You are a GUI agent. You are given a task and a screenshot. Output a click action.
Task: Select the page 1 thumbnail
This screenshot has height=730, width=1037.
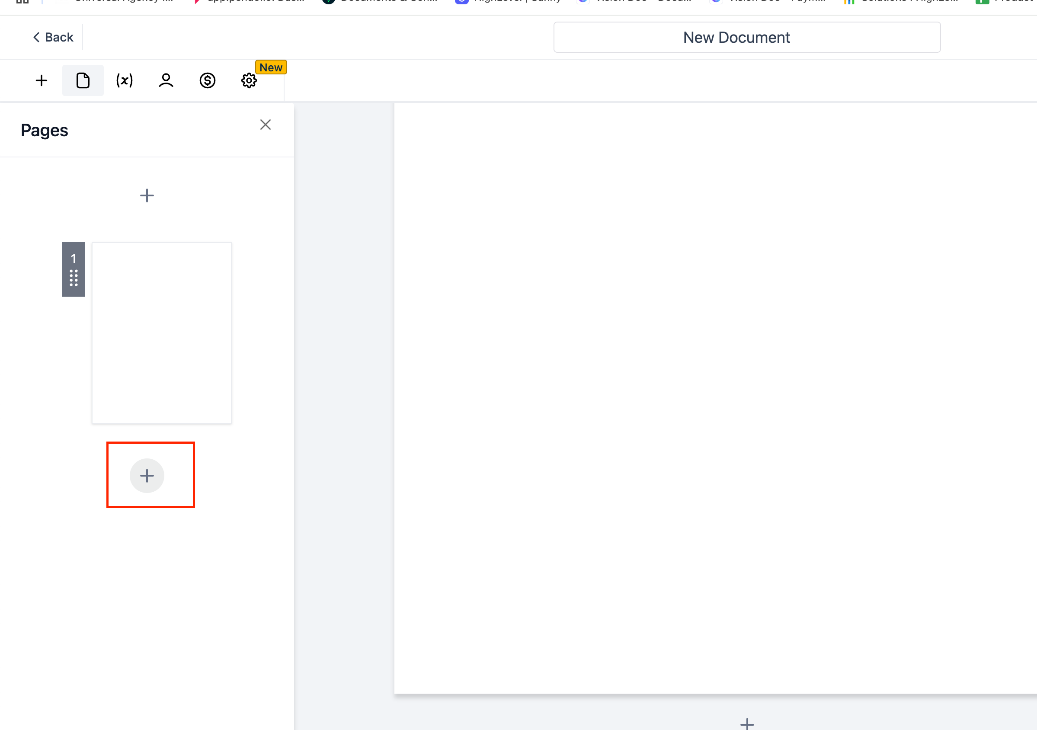tap(162, 333)
